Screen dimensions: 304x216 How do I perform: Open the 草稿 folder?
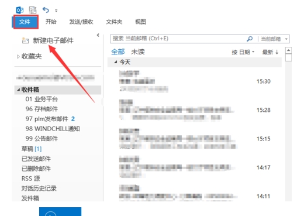32,149
